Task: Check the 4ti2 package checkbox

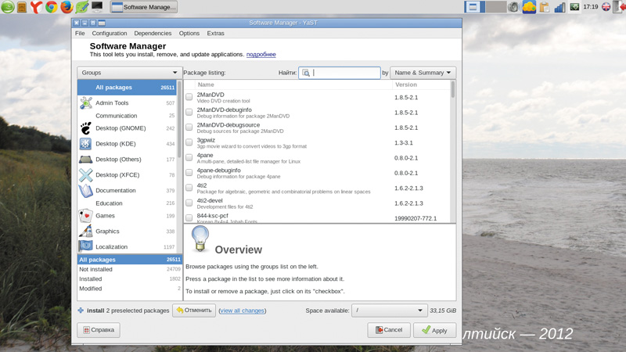Action: click(x=189, y=188)
